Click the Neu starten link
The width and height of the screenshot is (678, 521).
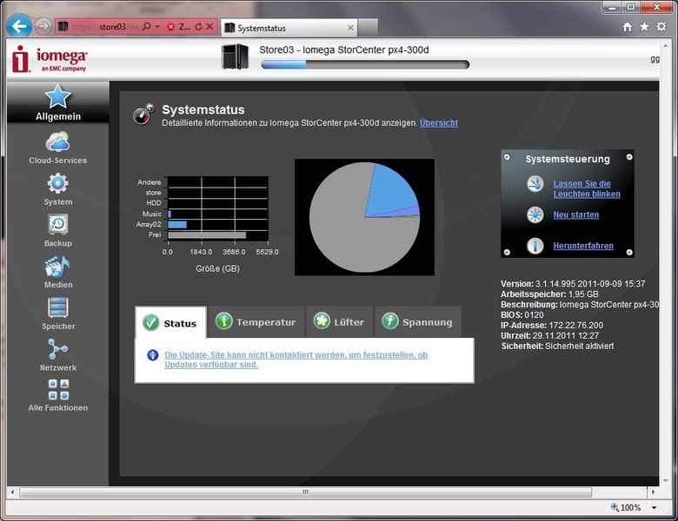click(576, 214)
